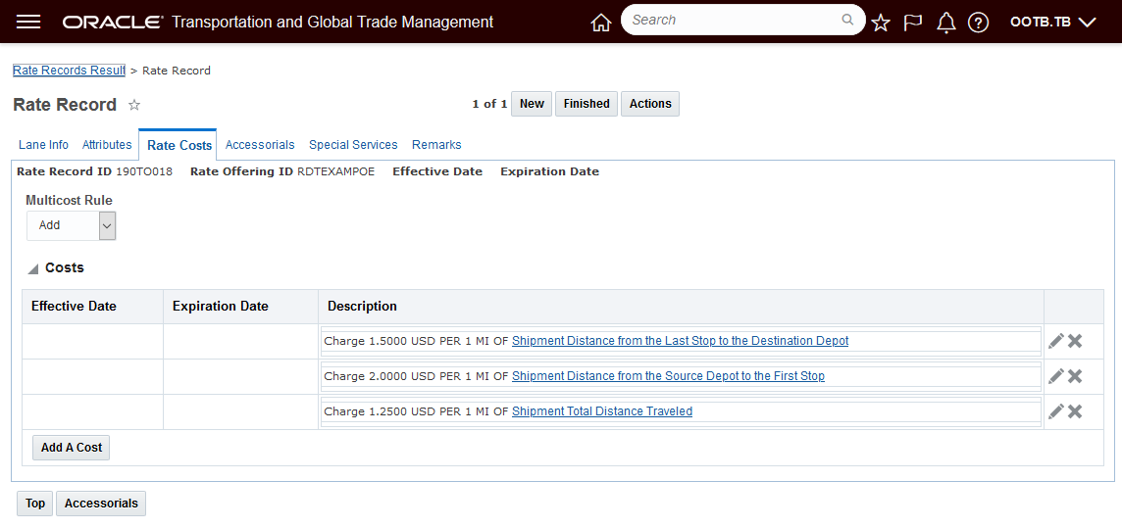This screenshot has height=529, width=1122.
Task: Edit the Shipment Total Distance Traveled cost
Action: [x=1055, y=411]
